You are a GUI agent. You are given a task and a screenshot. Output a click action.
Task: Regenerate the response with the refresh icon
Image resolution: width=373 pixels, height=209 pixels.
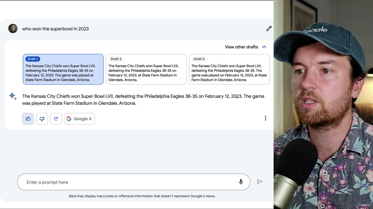click(x=56, y=119)
